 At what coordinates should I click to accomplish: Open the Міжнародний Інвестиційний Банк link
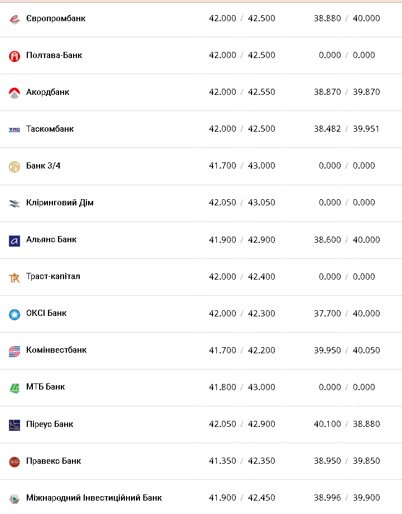click(x=94, y=498)
